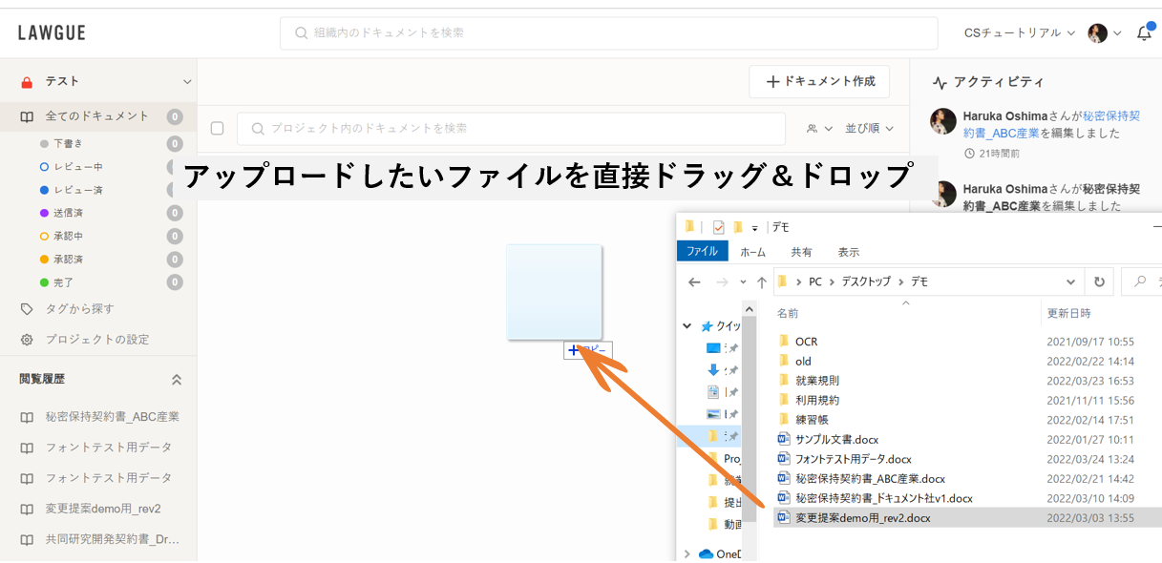Viewport: 1162px width, 563px height.
Task: Open the member filter icon
Action: pyautogui.click(x=813, y=128)
